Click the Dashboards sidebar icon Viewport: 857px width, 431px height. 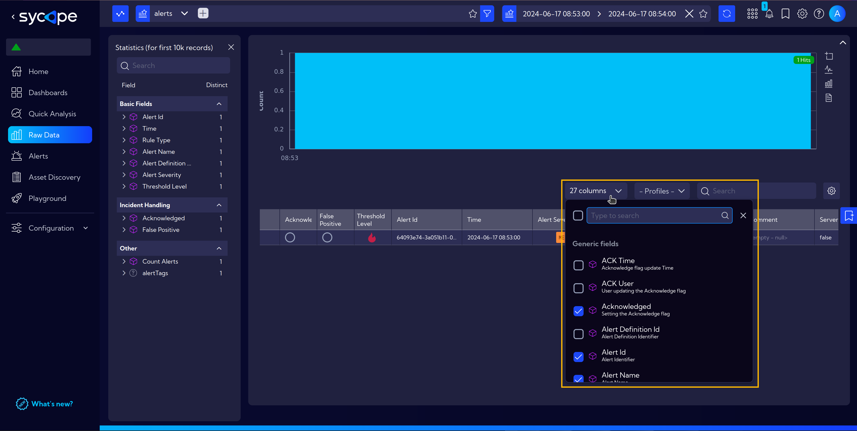pos(17,92)
